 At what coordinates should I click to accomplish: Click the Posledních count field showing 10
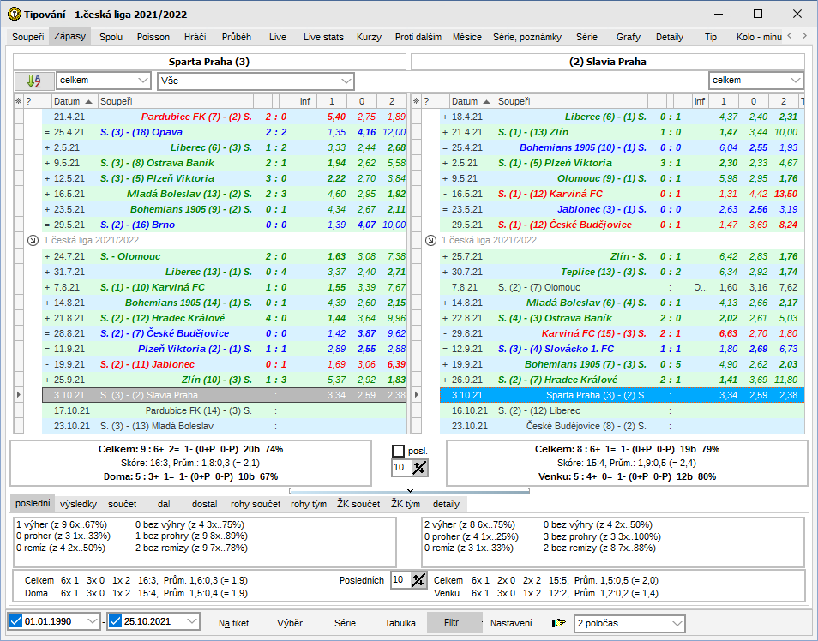[400, 580]
